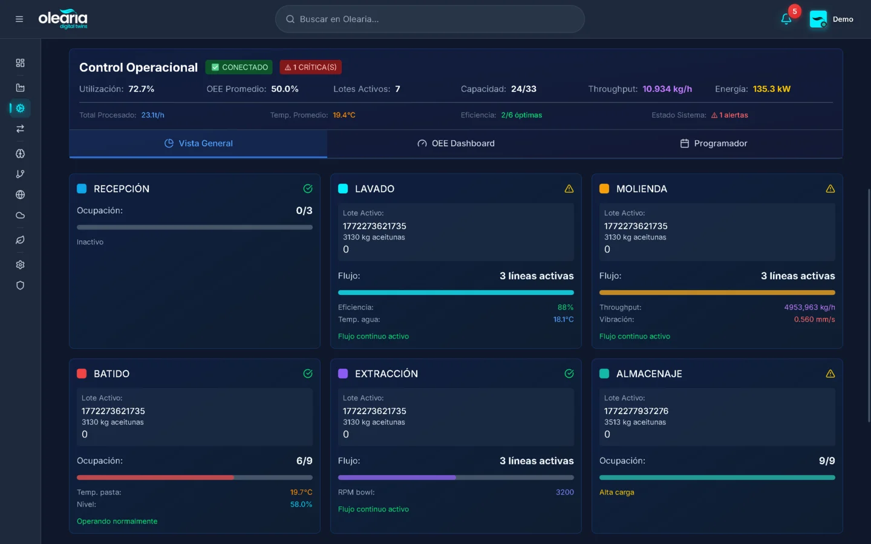This screenshot has width=871, height=544.
Task: Select the swap arrows sidebar icon
Action: (20, 129)
